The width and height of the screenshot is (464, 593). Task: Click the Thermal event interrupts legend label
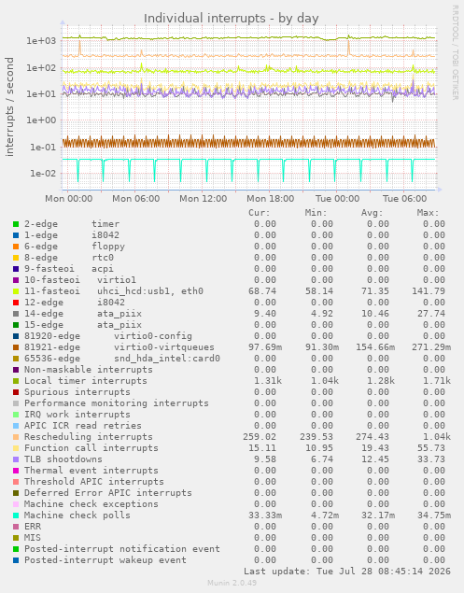click(91, 471)
